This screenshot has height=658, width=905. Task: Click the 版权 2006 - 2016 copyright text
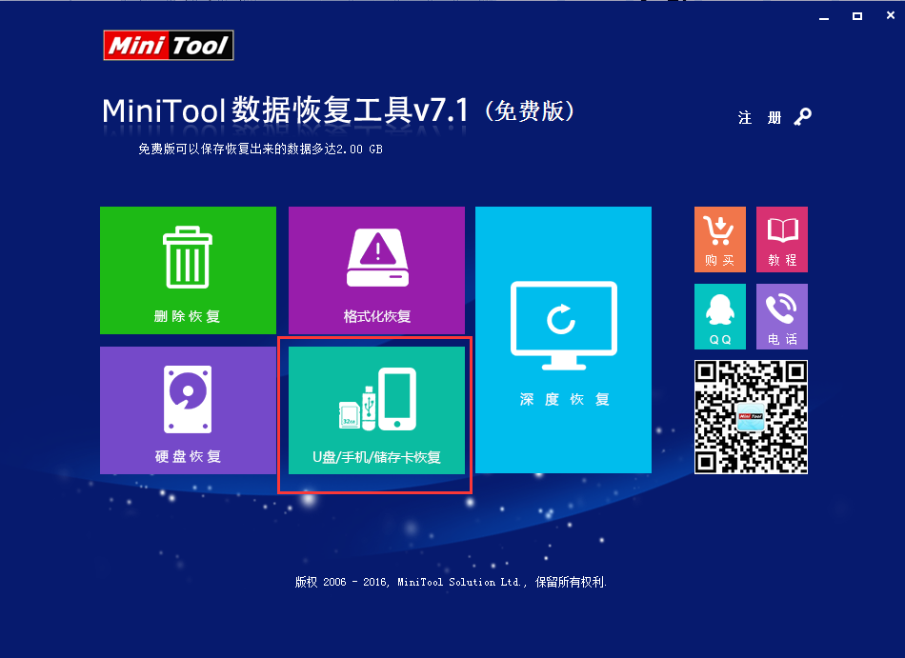click(451, 582)
